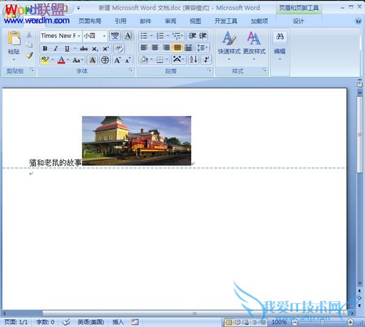Toggle show/hide paragraph marks

[x=206, y=60]
